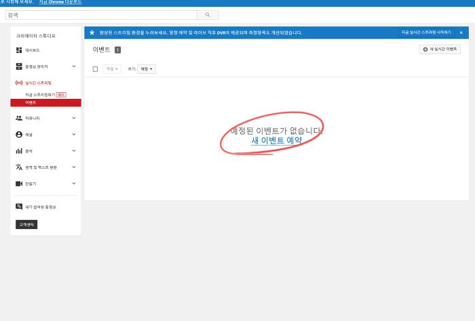This screenshot has height=321, width=475.
Task: Open the Community (커뮤니티) people icon
Action: (19, 118)
